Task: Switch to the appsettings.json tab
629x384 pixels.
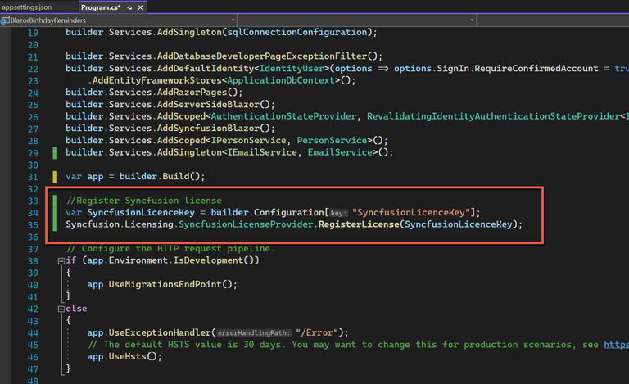Action: (x=26, y=7)
